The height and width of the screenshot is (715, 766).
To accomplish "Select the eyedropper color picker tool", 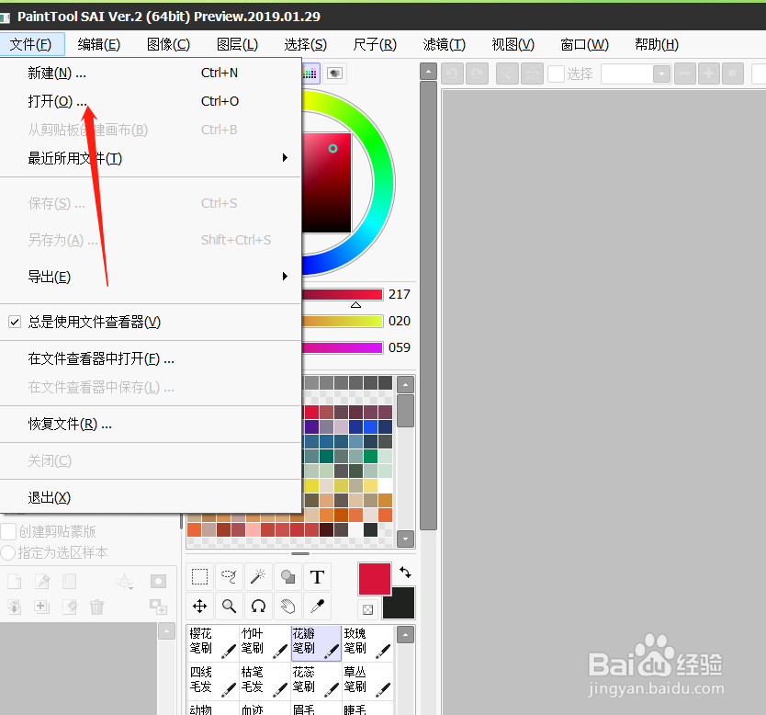I will click(317, 607).
